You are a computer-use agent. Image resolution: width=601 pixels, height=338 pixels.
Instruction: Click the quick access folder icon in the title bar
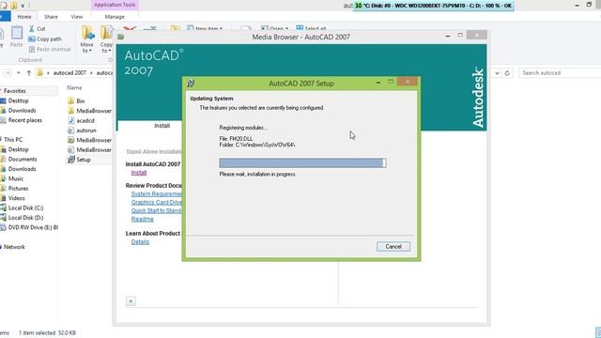click(x=14, y=6)
